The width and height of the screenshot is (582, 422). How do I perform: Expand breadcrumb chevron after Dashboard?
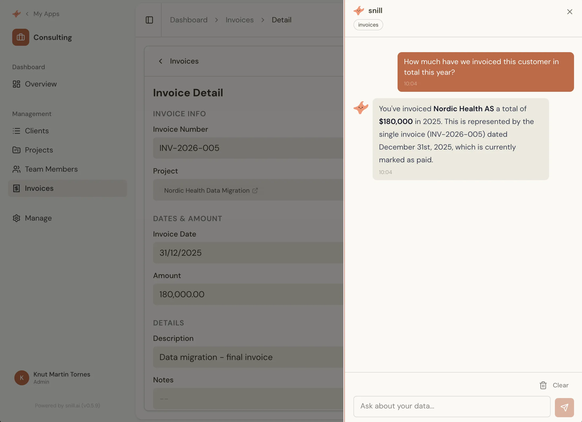(x=216, y=20)
